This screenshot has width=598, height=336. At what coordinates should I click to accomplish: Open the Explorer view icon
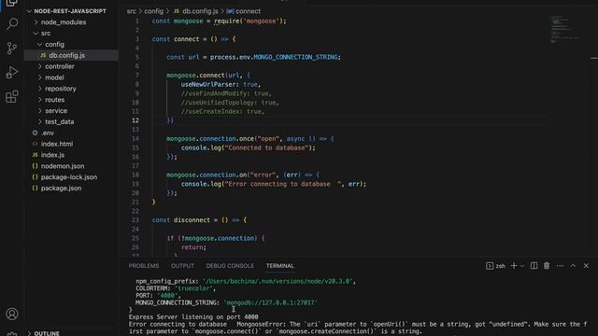coord(12,3)
